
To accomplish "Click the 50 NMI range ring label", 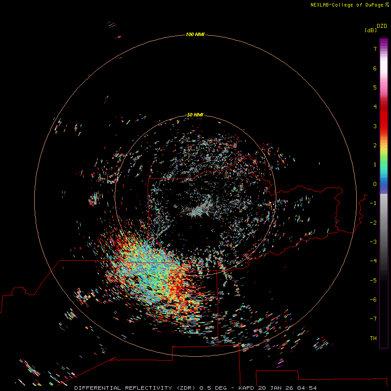I will coord(195,115).
